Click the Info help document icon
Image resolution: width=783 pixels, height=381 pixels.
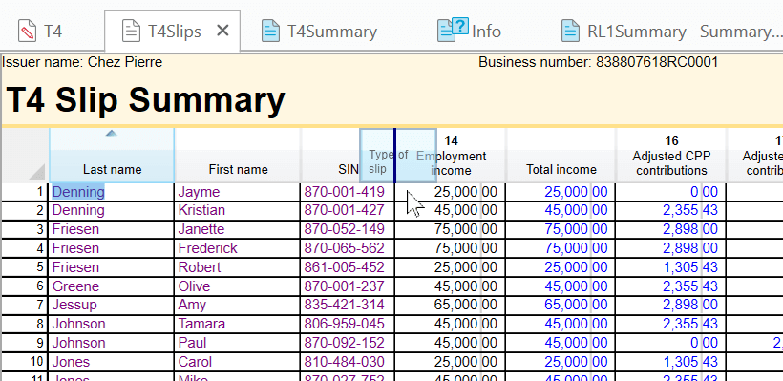point(453,30)
